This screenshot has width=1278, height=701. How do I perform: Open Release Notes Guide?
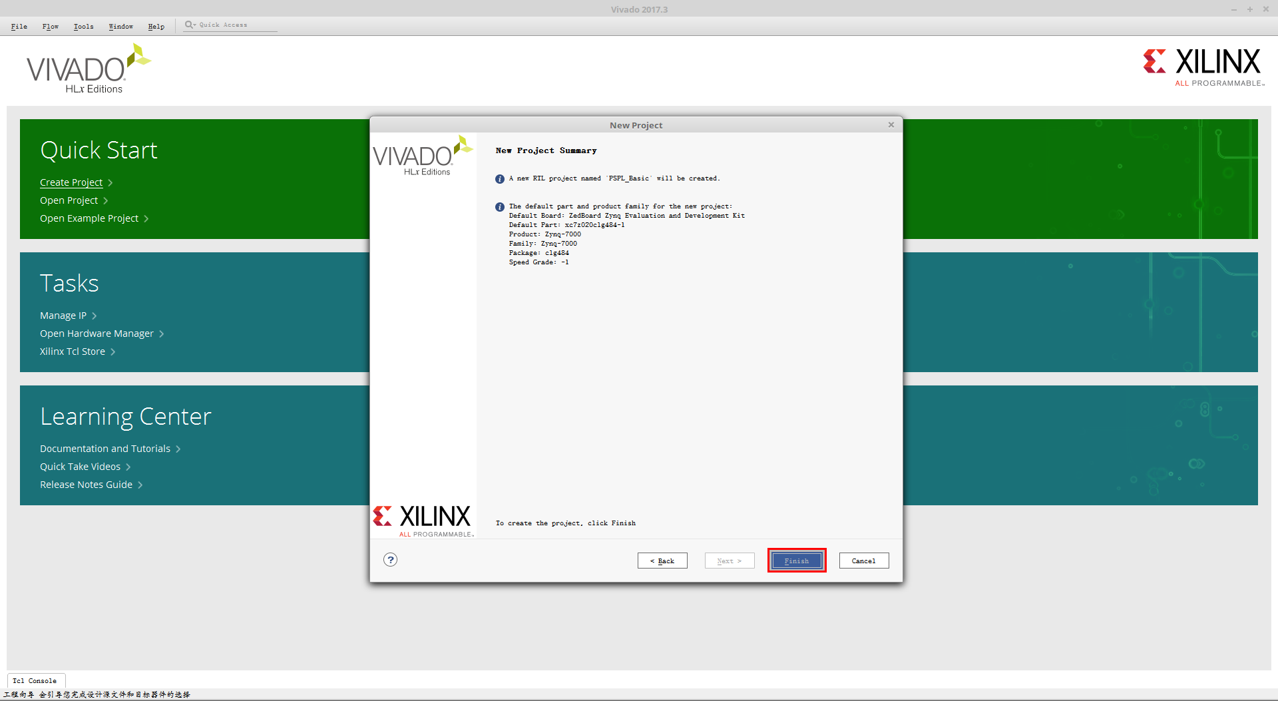click(x=86, y=485)
